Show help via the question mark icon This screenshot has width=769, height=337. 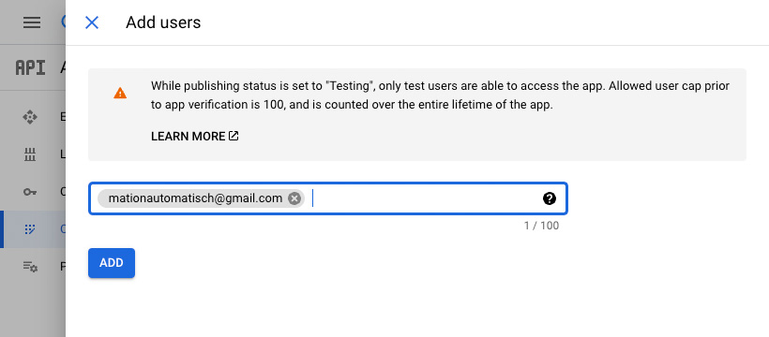pyautogui.click(x=550, y=198)
